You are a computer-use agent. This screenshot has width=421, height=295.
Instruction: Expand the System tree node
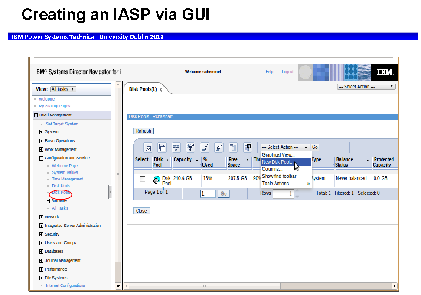click(x=41, y=132)
